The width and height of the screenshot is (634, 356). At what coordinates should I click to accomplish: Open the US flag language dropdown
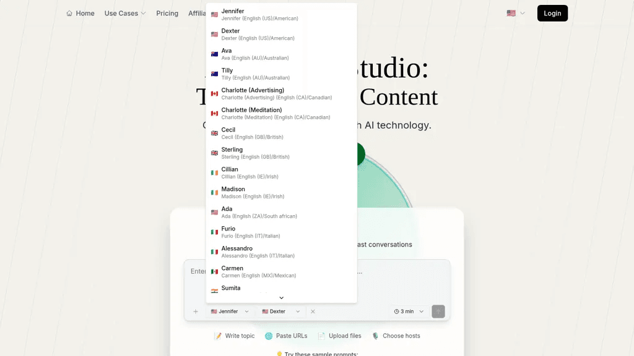[x=516, y=14]
